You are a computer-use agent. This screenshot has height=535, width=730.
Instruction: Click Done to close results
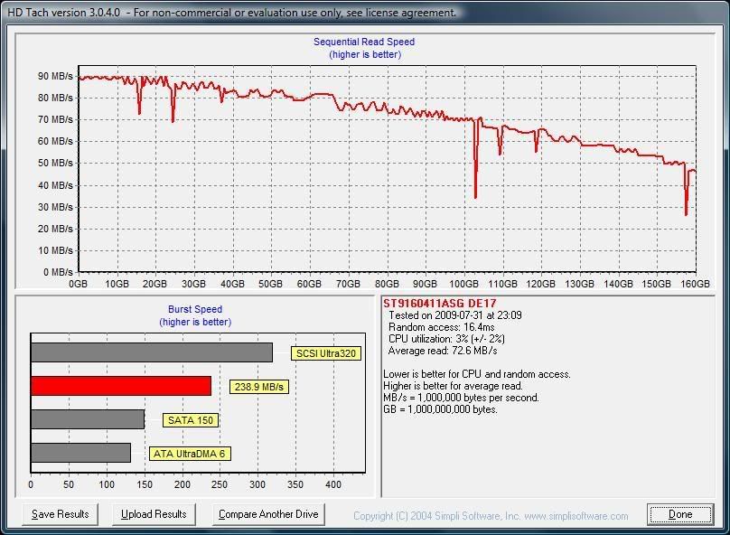click(x=680, y=514)
